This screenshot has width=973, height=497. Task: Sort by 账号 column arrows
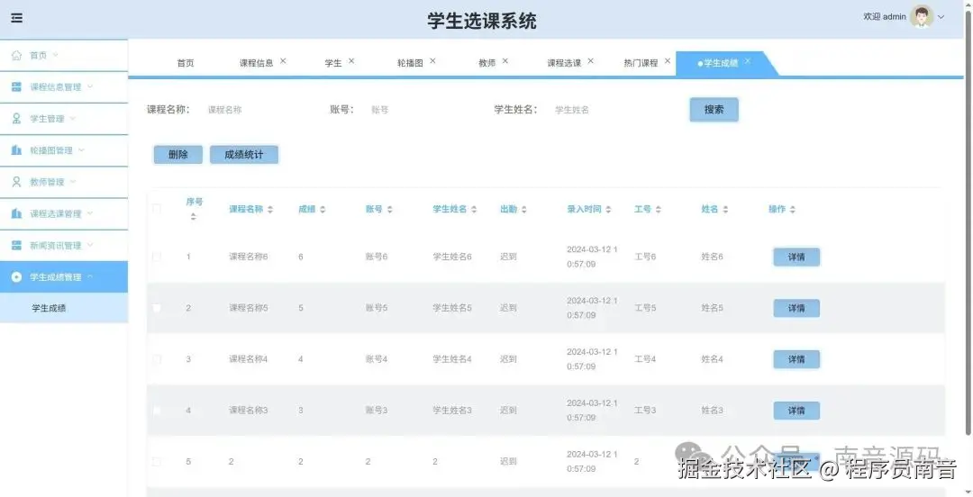(x=390, y=210)
